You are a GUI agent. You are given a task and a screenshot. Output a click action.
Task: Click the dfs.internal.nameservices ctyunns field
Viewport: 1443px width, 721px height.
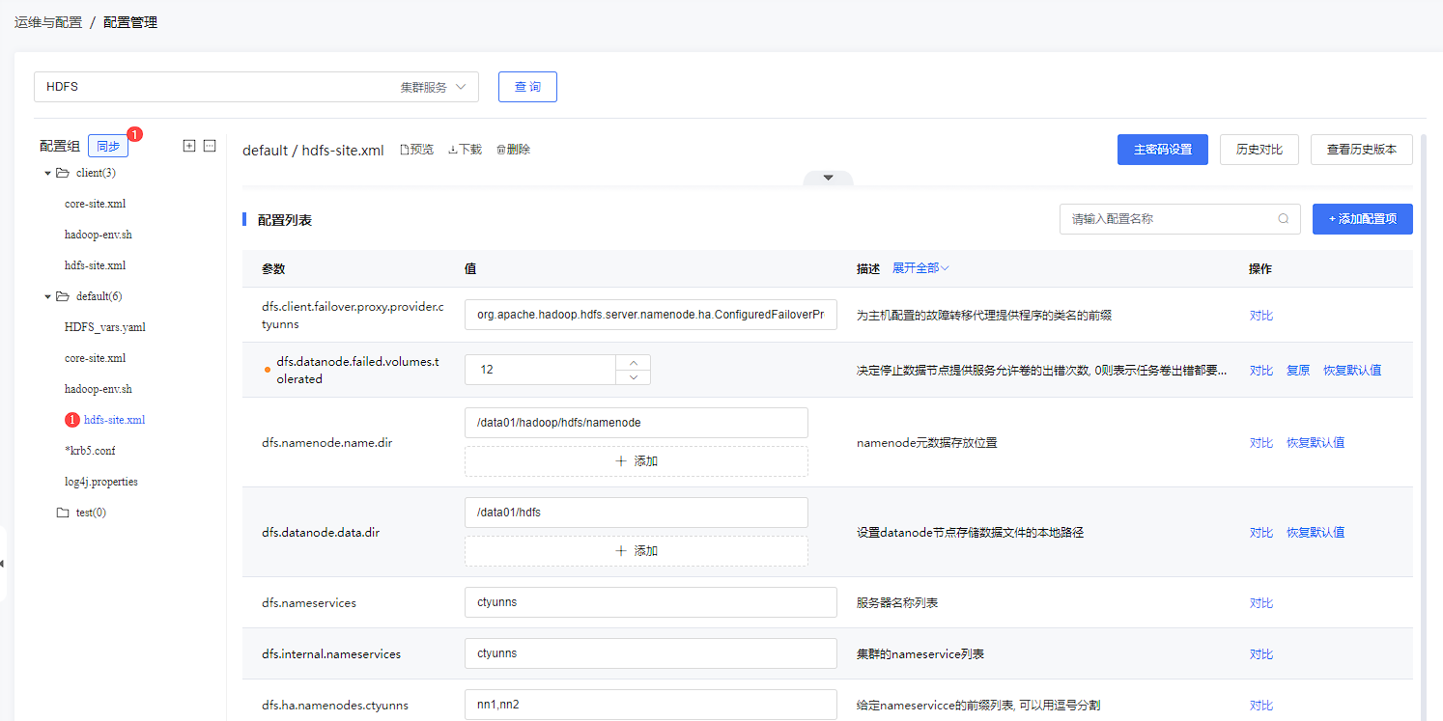[x=650, y=653]
